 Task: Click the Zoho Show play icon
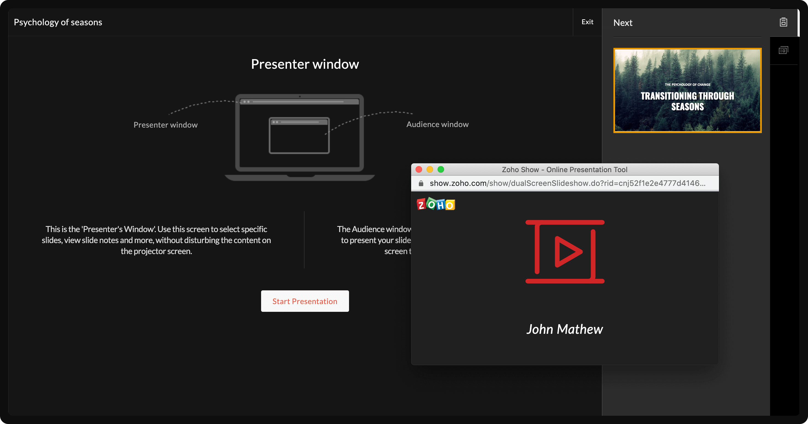point(565,251)
